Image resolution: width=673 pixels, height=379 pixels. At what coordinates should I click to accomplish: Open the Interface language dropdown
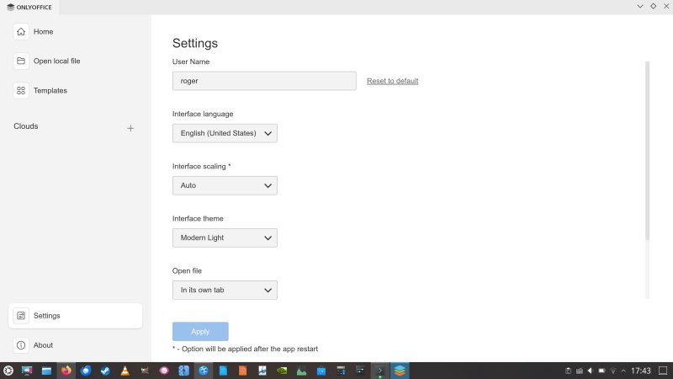tap(225, 133)
